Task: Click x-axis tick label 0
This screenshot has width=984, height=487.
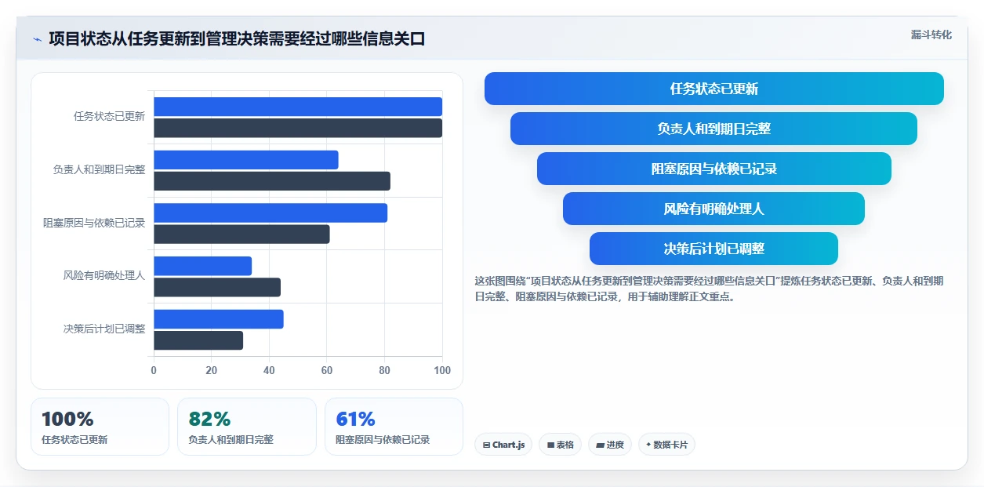Action: coord(154,370)
